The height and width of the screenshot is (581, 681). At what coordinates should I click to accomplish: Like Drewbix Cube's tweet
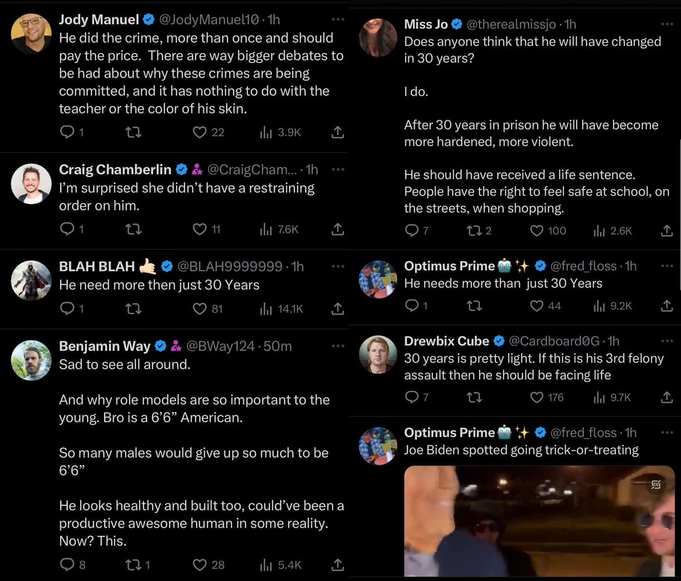(x=536, y=397)
